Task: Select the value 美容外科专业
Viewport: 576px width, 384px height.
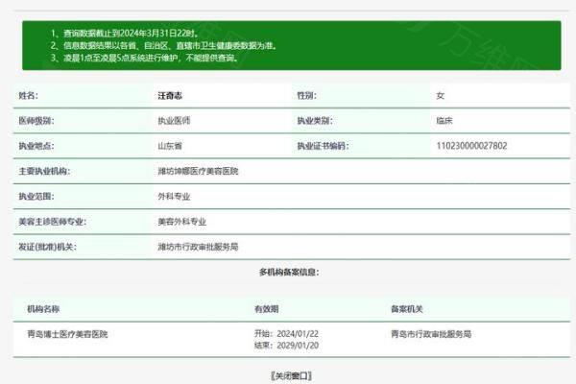Action: click(181, 222)
